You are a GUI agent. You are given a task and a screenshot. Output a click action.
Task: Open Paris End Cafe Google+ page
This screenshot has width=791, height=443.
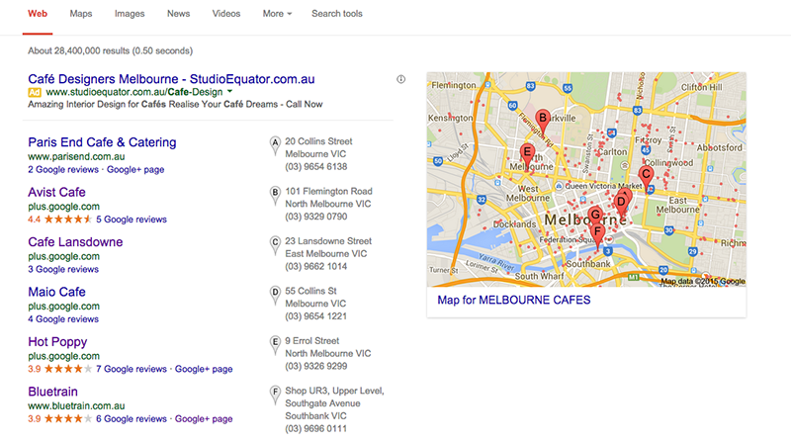[x=135, y=169]
